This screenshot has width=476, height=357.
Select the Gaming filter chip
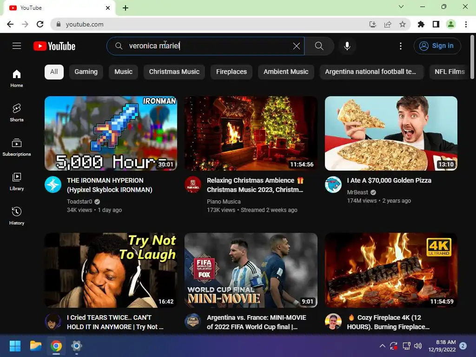(86, 72)
